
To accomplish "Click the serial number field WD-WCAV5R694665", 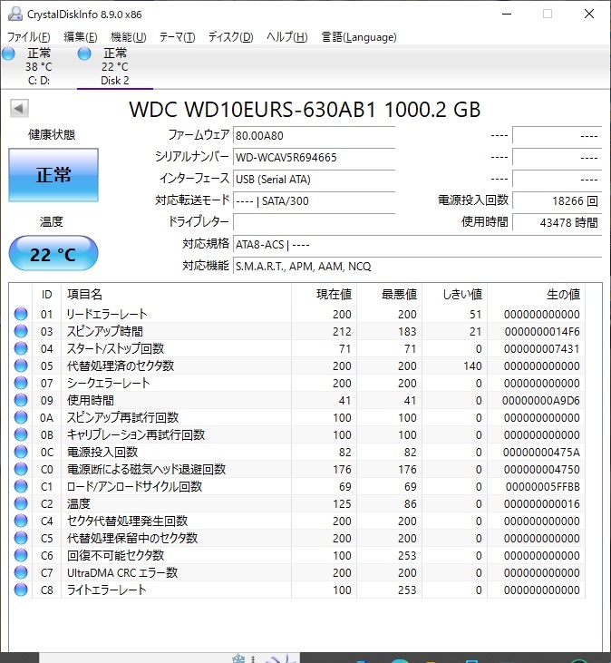I will pos(314,157).
